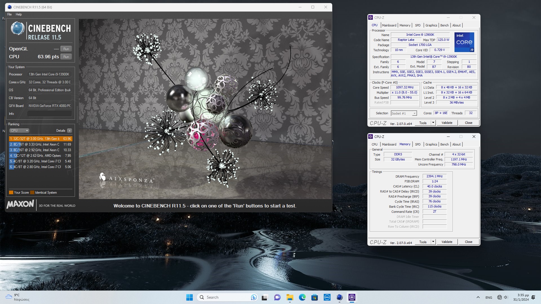The width and height of the screenshot is (541, 304).
Task: Select ranking row 6 with score 5.06
Action: coord(41,167)
